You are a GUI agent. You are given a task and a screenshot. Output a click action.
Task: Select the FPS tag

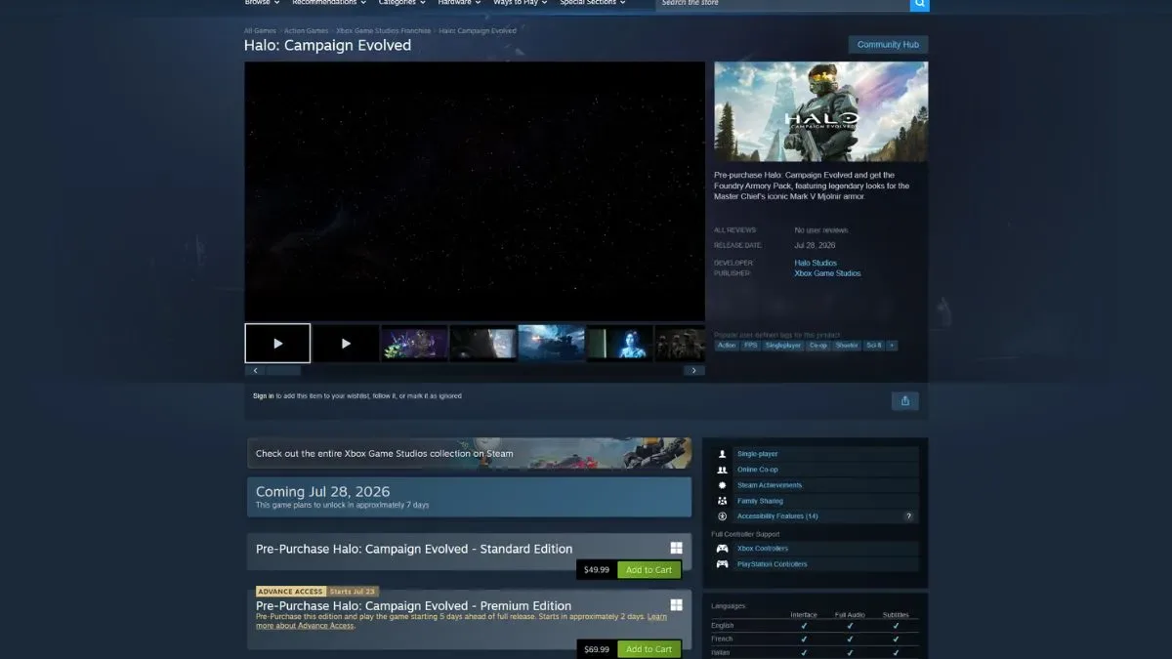tap(750, 346)
